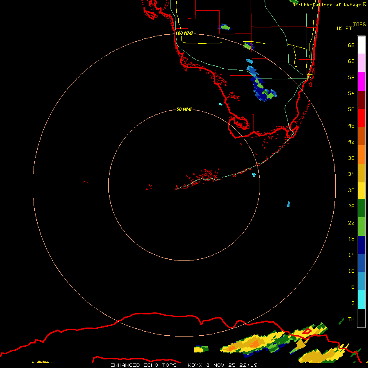Click the "ENHANCED ECHO TOPS" product title
Viewport: 368px width, 368px height.
pyautogui.click(x=144, y=365)
